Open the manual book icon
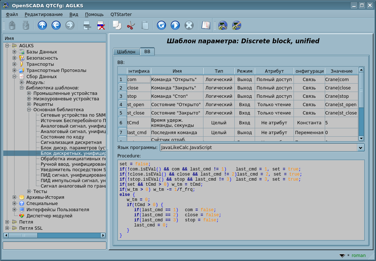Image resolution: width=376 pixels, height=261 pixels. [x=206, y=25]
